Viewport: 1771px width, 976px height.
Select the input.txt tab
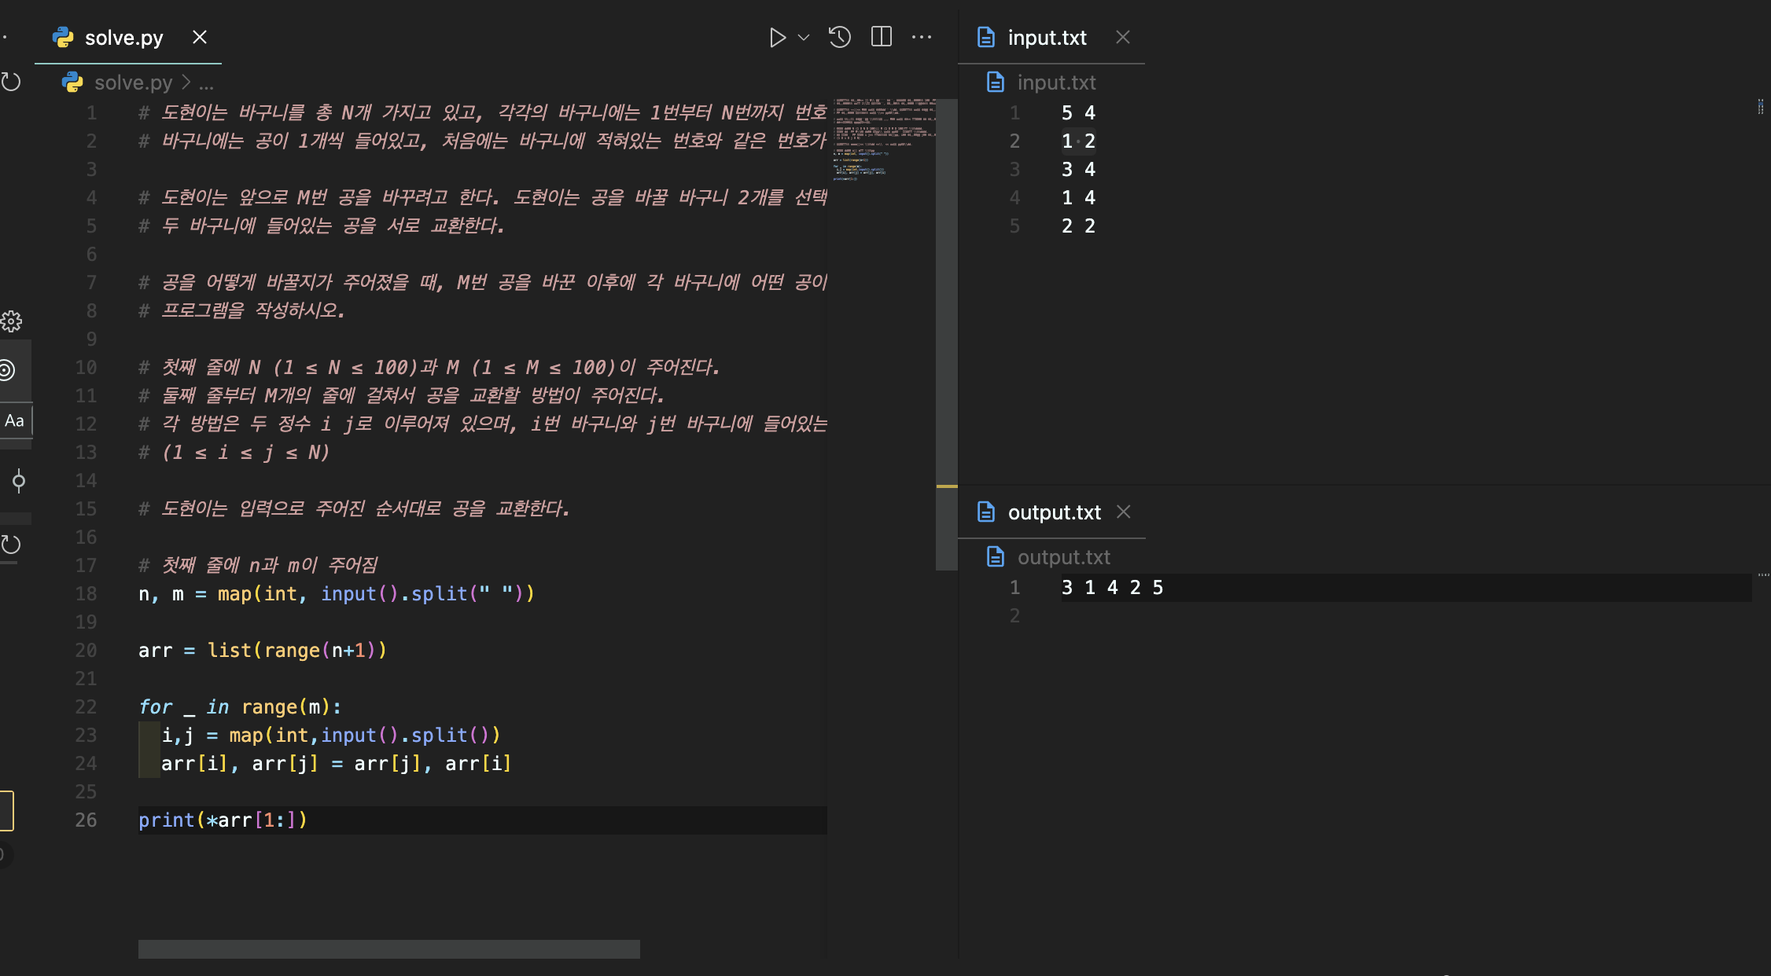[1046, 38]
